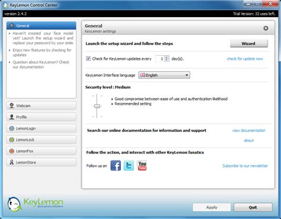Open the LemonLogin section

coord(41,128)
